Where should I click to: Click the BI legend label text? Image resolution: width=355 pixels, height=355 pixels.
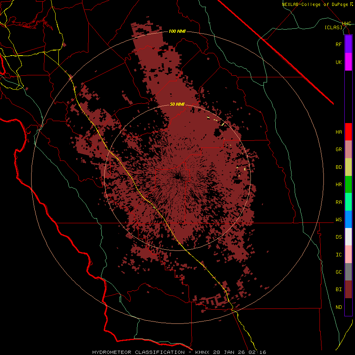click(339, 290)
